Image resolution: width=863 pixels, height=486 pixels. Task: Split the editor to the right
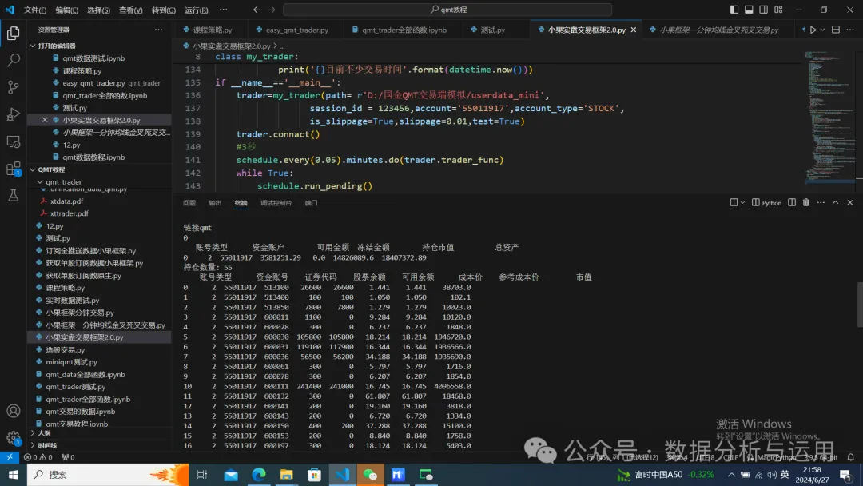coord(836,30)
